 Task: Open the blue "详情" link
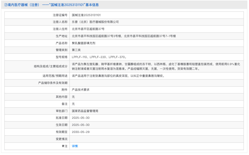click(75, 146)
